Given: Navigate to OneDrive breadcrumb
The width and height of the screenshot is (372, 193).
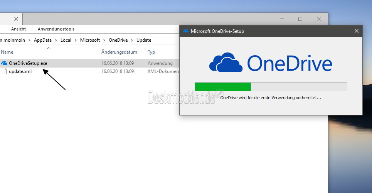Looking at the screenshot, I should point(118,40).
